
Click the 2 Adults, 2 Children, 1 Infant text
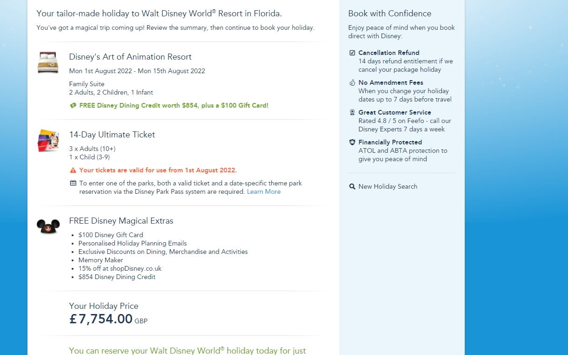[111, 92]
